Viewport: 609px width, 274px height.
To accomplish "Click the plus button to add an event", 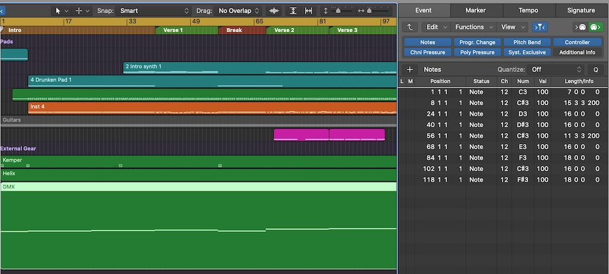I will click(409, 70).
